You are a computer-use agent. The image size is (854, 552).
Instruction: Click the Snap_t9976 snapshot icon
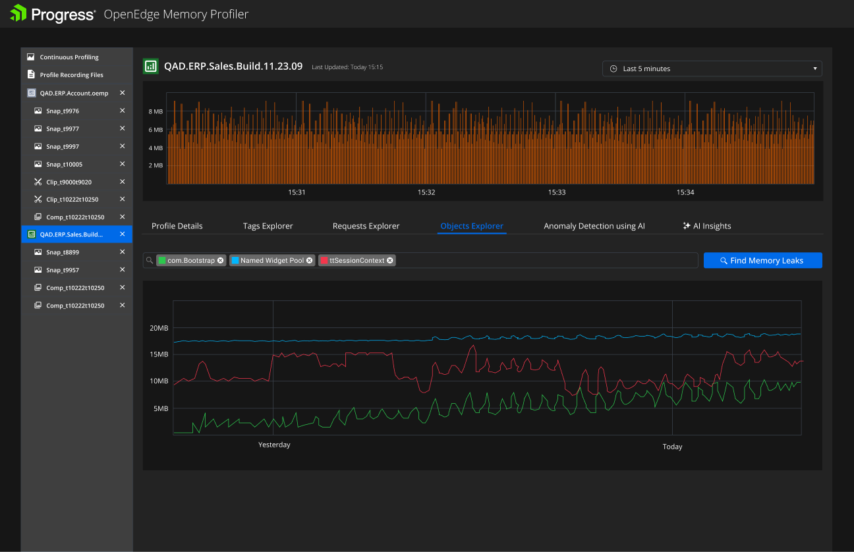[x=38, y=111]
